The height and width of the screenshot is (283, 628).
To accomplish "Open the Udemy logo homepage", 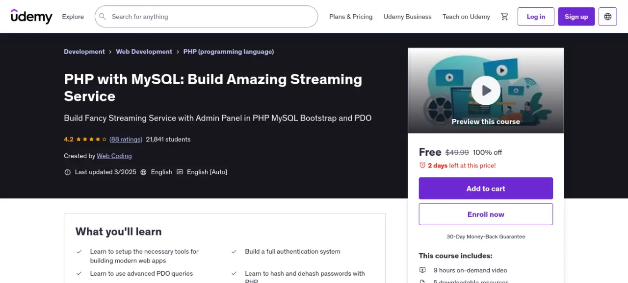I will point(31,17).
